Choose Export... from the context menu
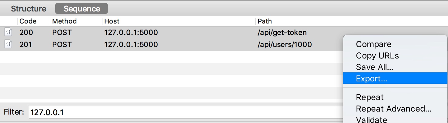Screen dimensions: 448x123 point(371,79)
